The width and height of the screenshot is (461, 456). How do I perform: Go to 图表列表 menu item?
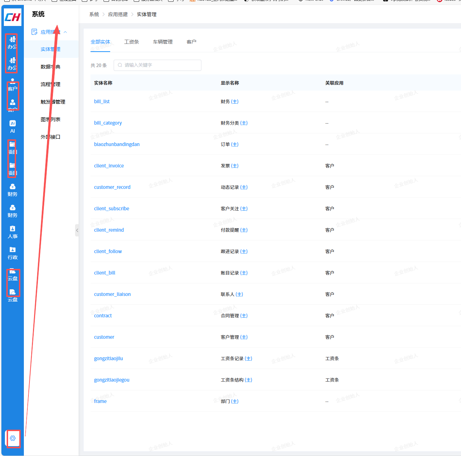pos(51,119)
